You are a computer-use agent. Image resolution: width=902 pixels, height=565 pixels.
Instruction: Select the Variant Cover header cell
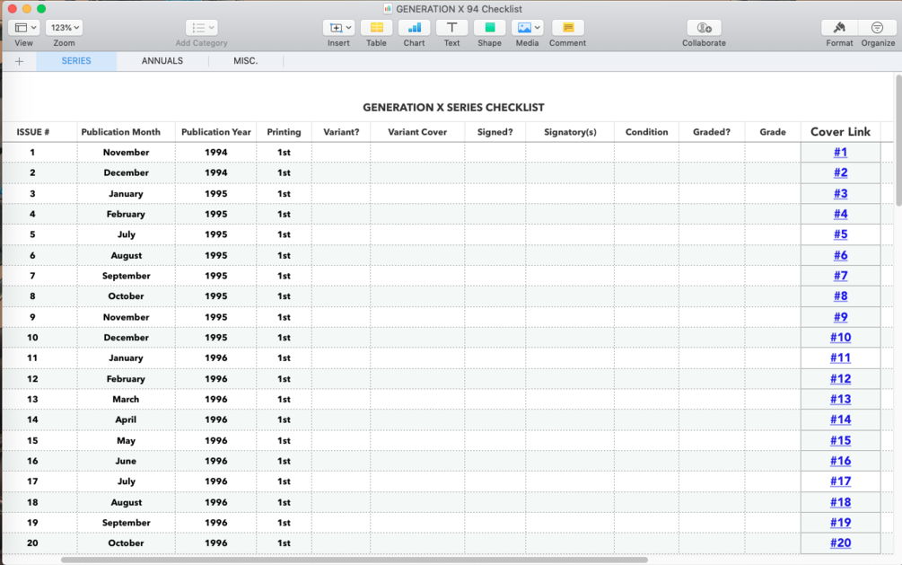[417, 132]
